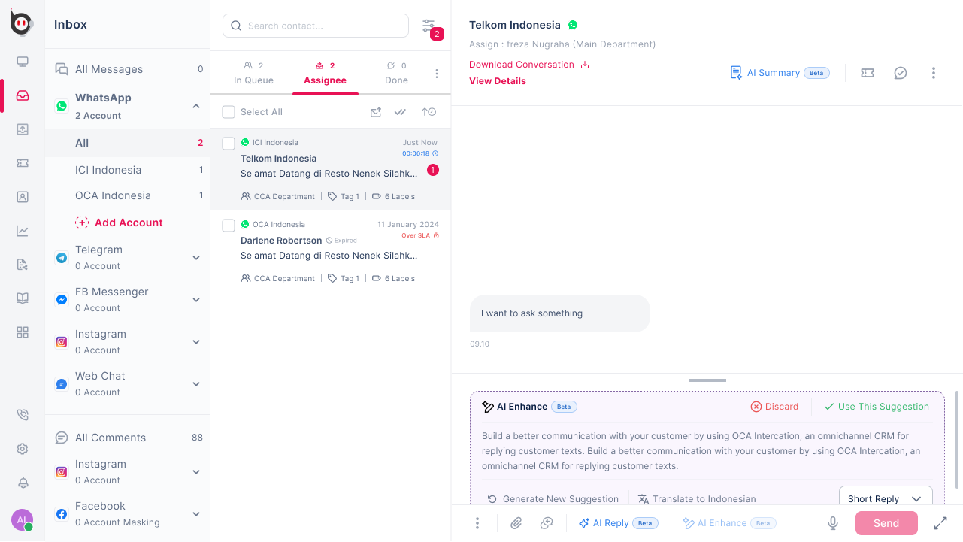The width and height of the screenshot is (963, 542).
Task: Click Generate New Suggestion
Action: (x=553, y=498)
